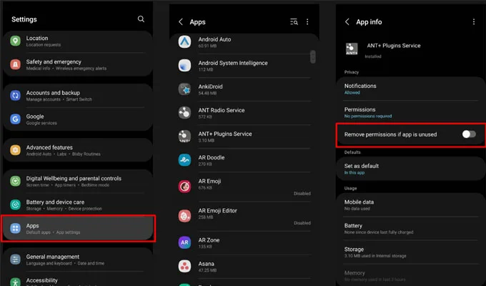Tap the Battery and device care icon
The height and width of the screenshot is (286, 486).
pos(15,204)
